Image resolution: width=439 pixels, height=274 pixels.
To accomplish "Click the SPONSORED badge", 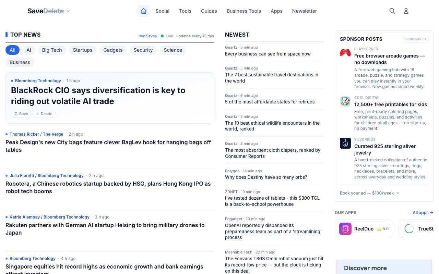I will (x=416, y=39).
